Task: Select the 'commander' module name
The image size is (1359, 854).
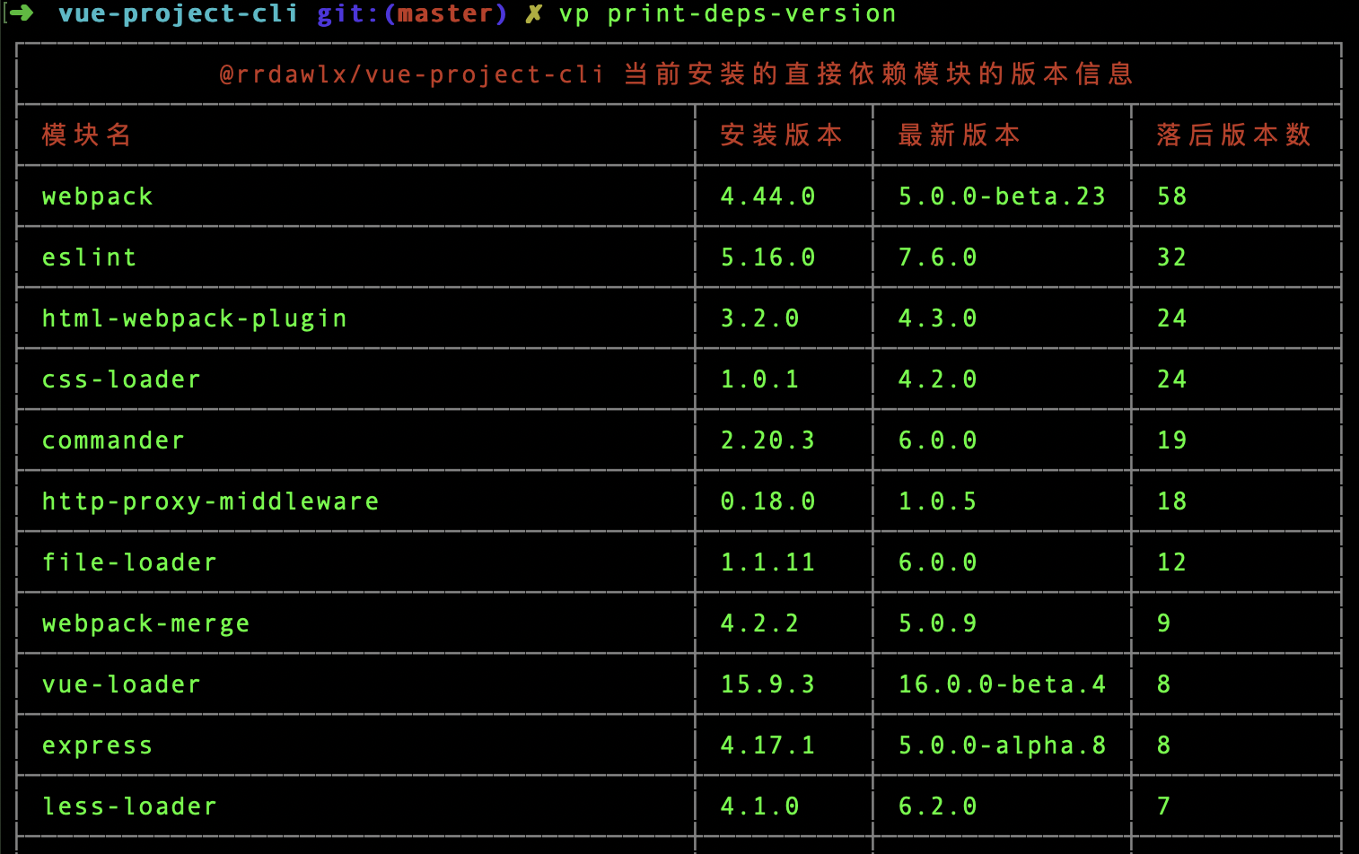Action: (x=114, y=440)
